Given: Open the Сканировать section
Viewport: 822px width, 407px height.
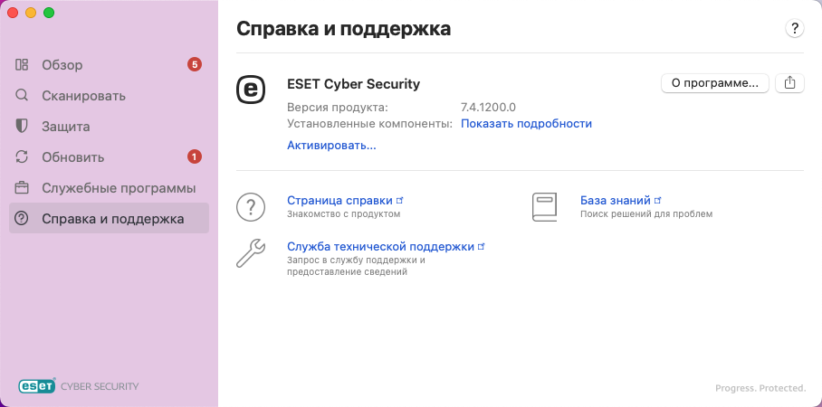Looking at the screenshot, I should [83, 96].
